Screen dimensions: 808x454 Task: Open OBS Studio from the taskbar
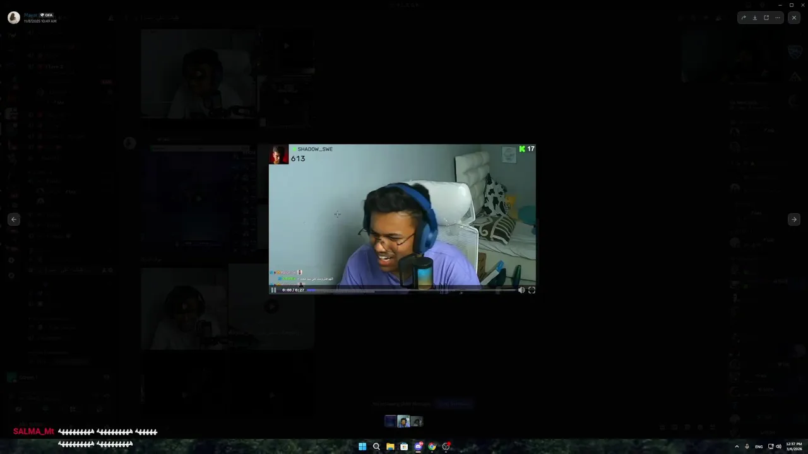tap(446, 446)
